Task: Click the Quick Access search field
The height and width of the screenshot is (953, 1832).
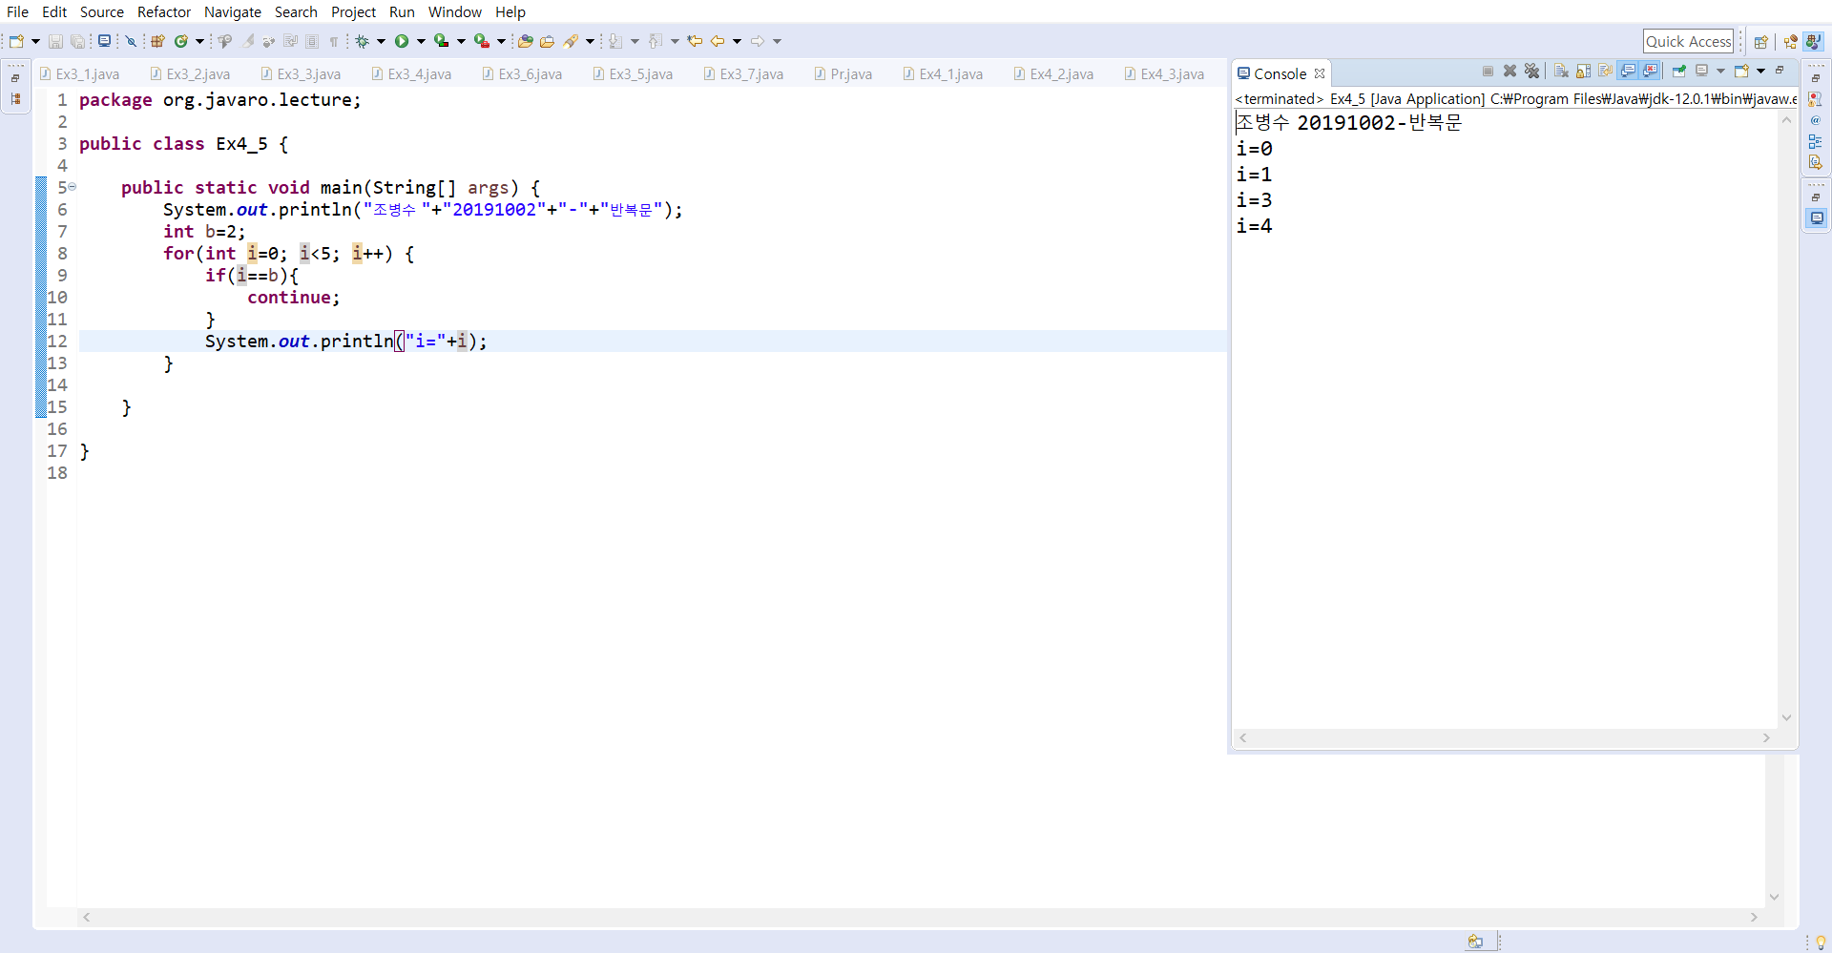Action: 1688,41
